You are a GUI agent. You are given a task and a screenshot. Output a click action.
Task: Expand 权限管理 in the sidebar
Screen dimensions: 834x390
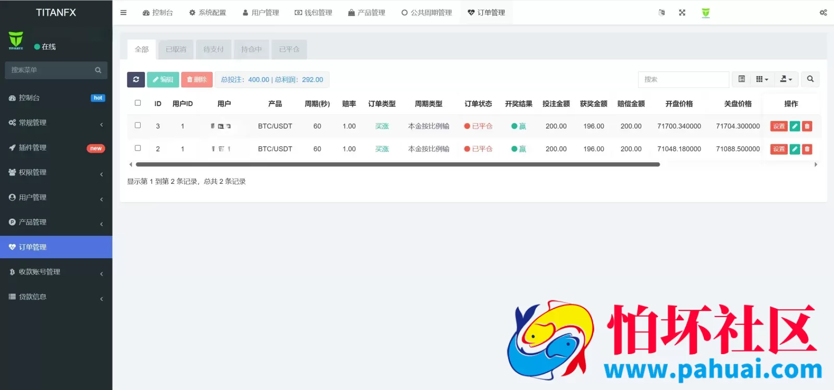[56, 172]
